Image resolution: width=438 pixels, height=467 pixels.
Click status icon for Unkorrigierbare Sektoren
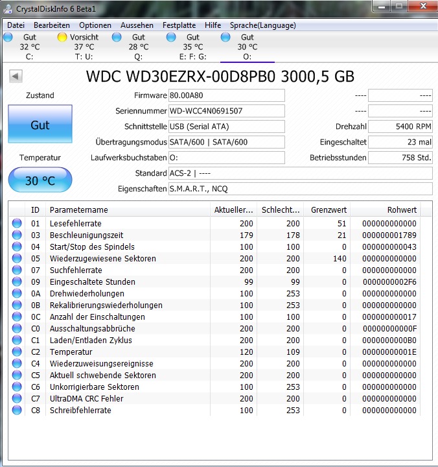tap(17, 387)
